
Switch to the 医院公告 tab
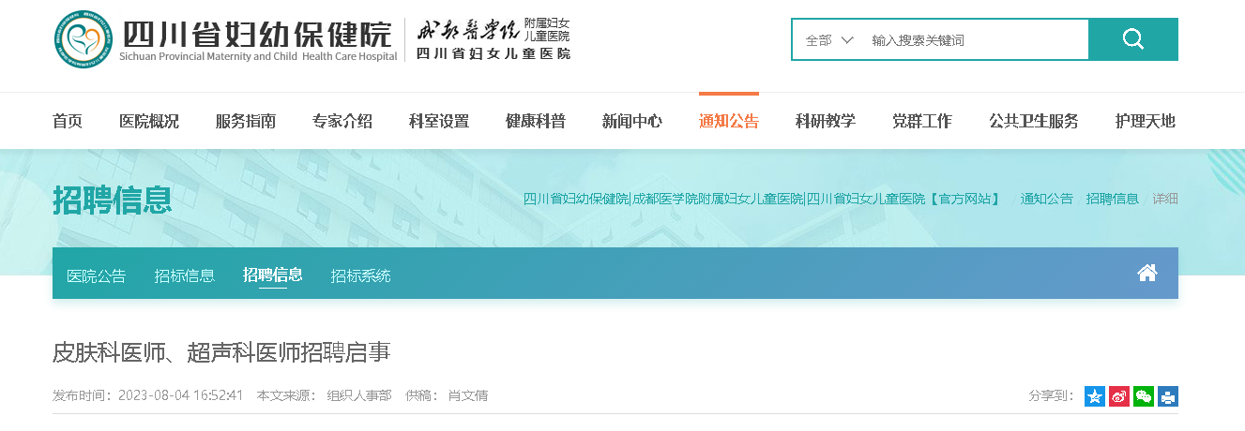96,275
